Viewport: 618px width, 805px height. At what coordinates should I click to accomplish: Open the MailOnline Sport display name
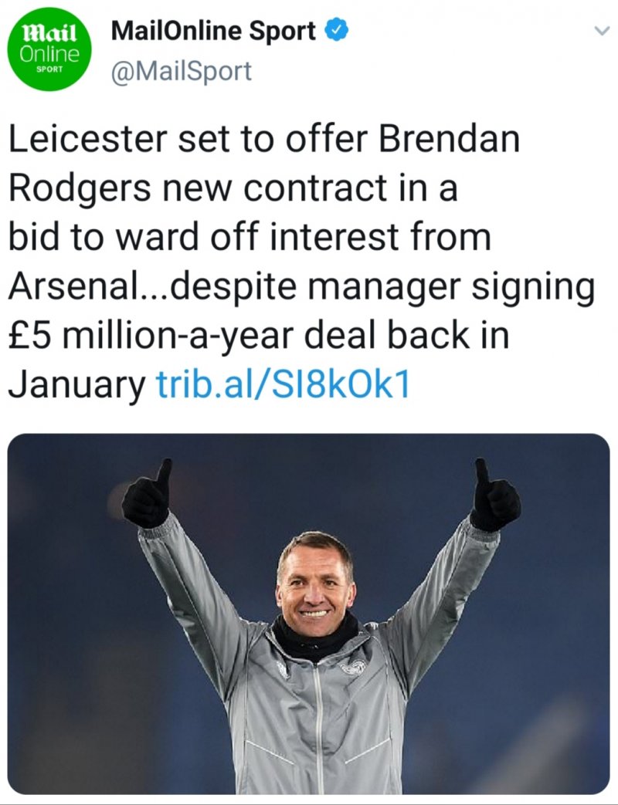(x=213, y=32)
